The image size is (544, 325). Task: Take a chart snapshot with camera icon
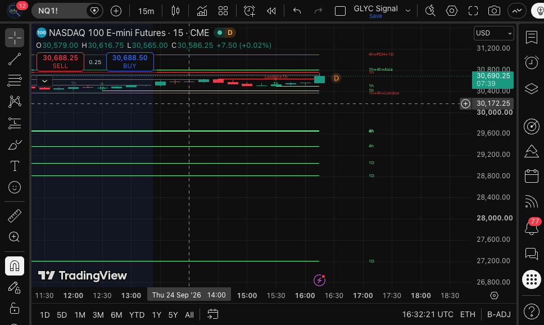pyautogui.click(x=493, y=11)
